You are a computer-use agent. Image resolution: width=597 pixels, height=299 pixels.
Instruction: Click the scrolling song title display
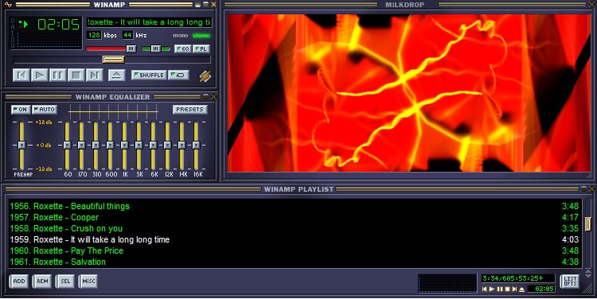(x=150, y=22)
